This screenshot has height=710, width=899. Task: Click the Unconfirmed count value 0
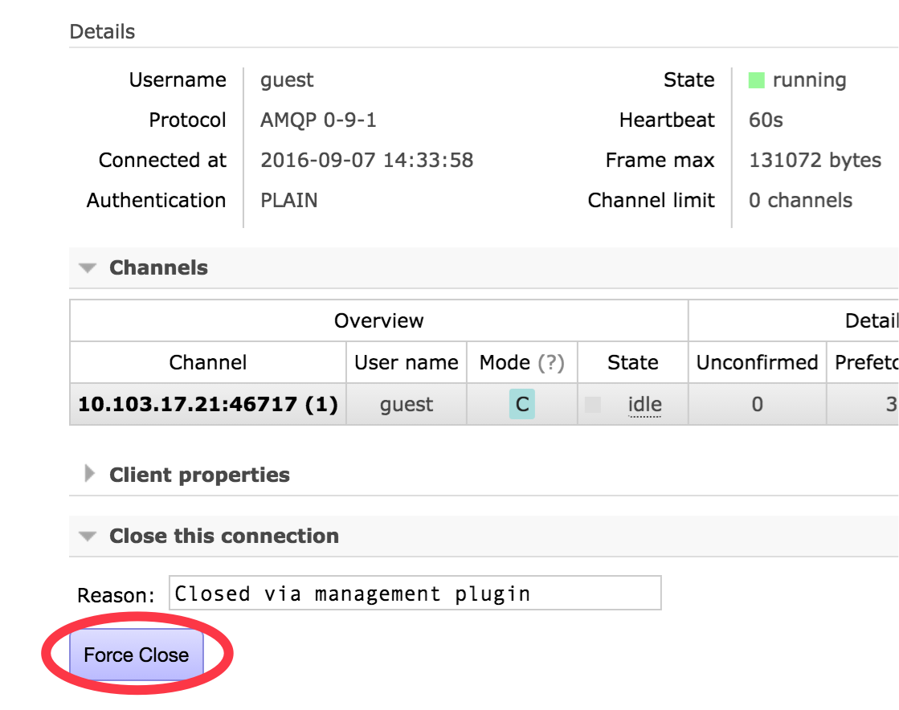pos(757,404)
